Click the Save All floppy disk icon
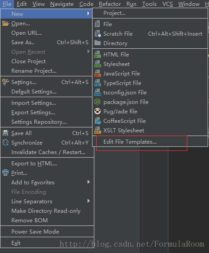Screen dimensions: 209x253 (5, 133)
